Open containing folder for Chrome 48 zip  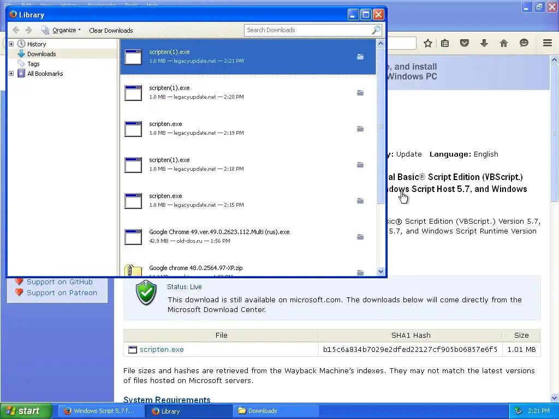point(360,273)
